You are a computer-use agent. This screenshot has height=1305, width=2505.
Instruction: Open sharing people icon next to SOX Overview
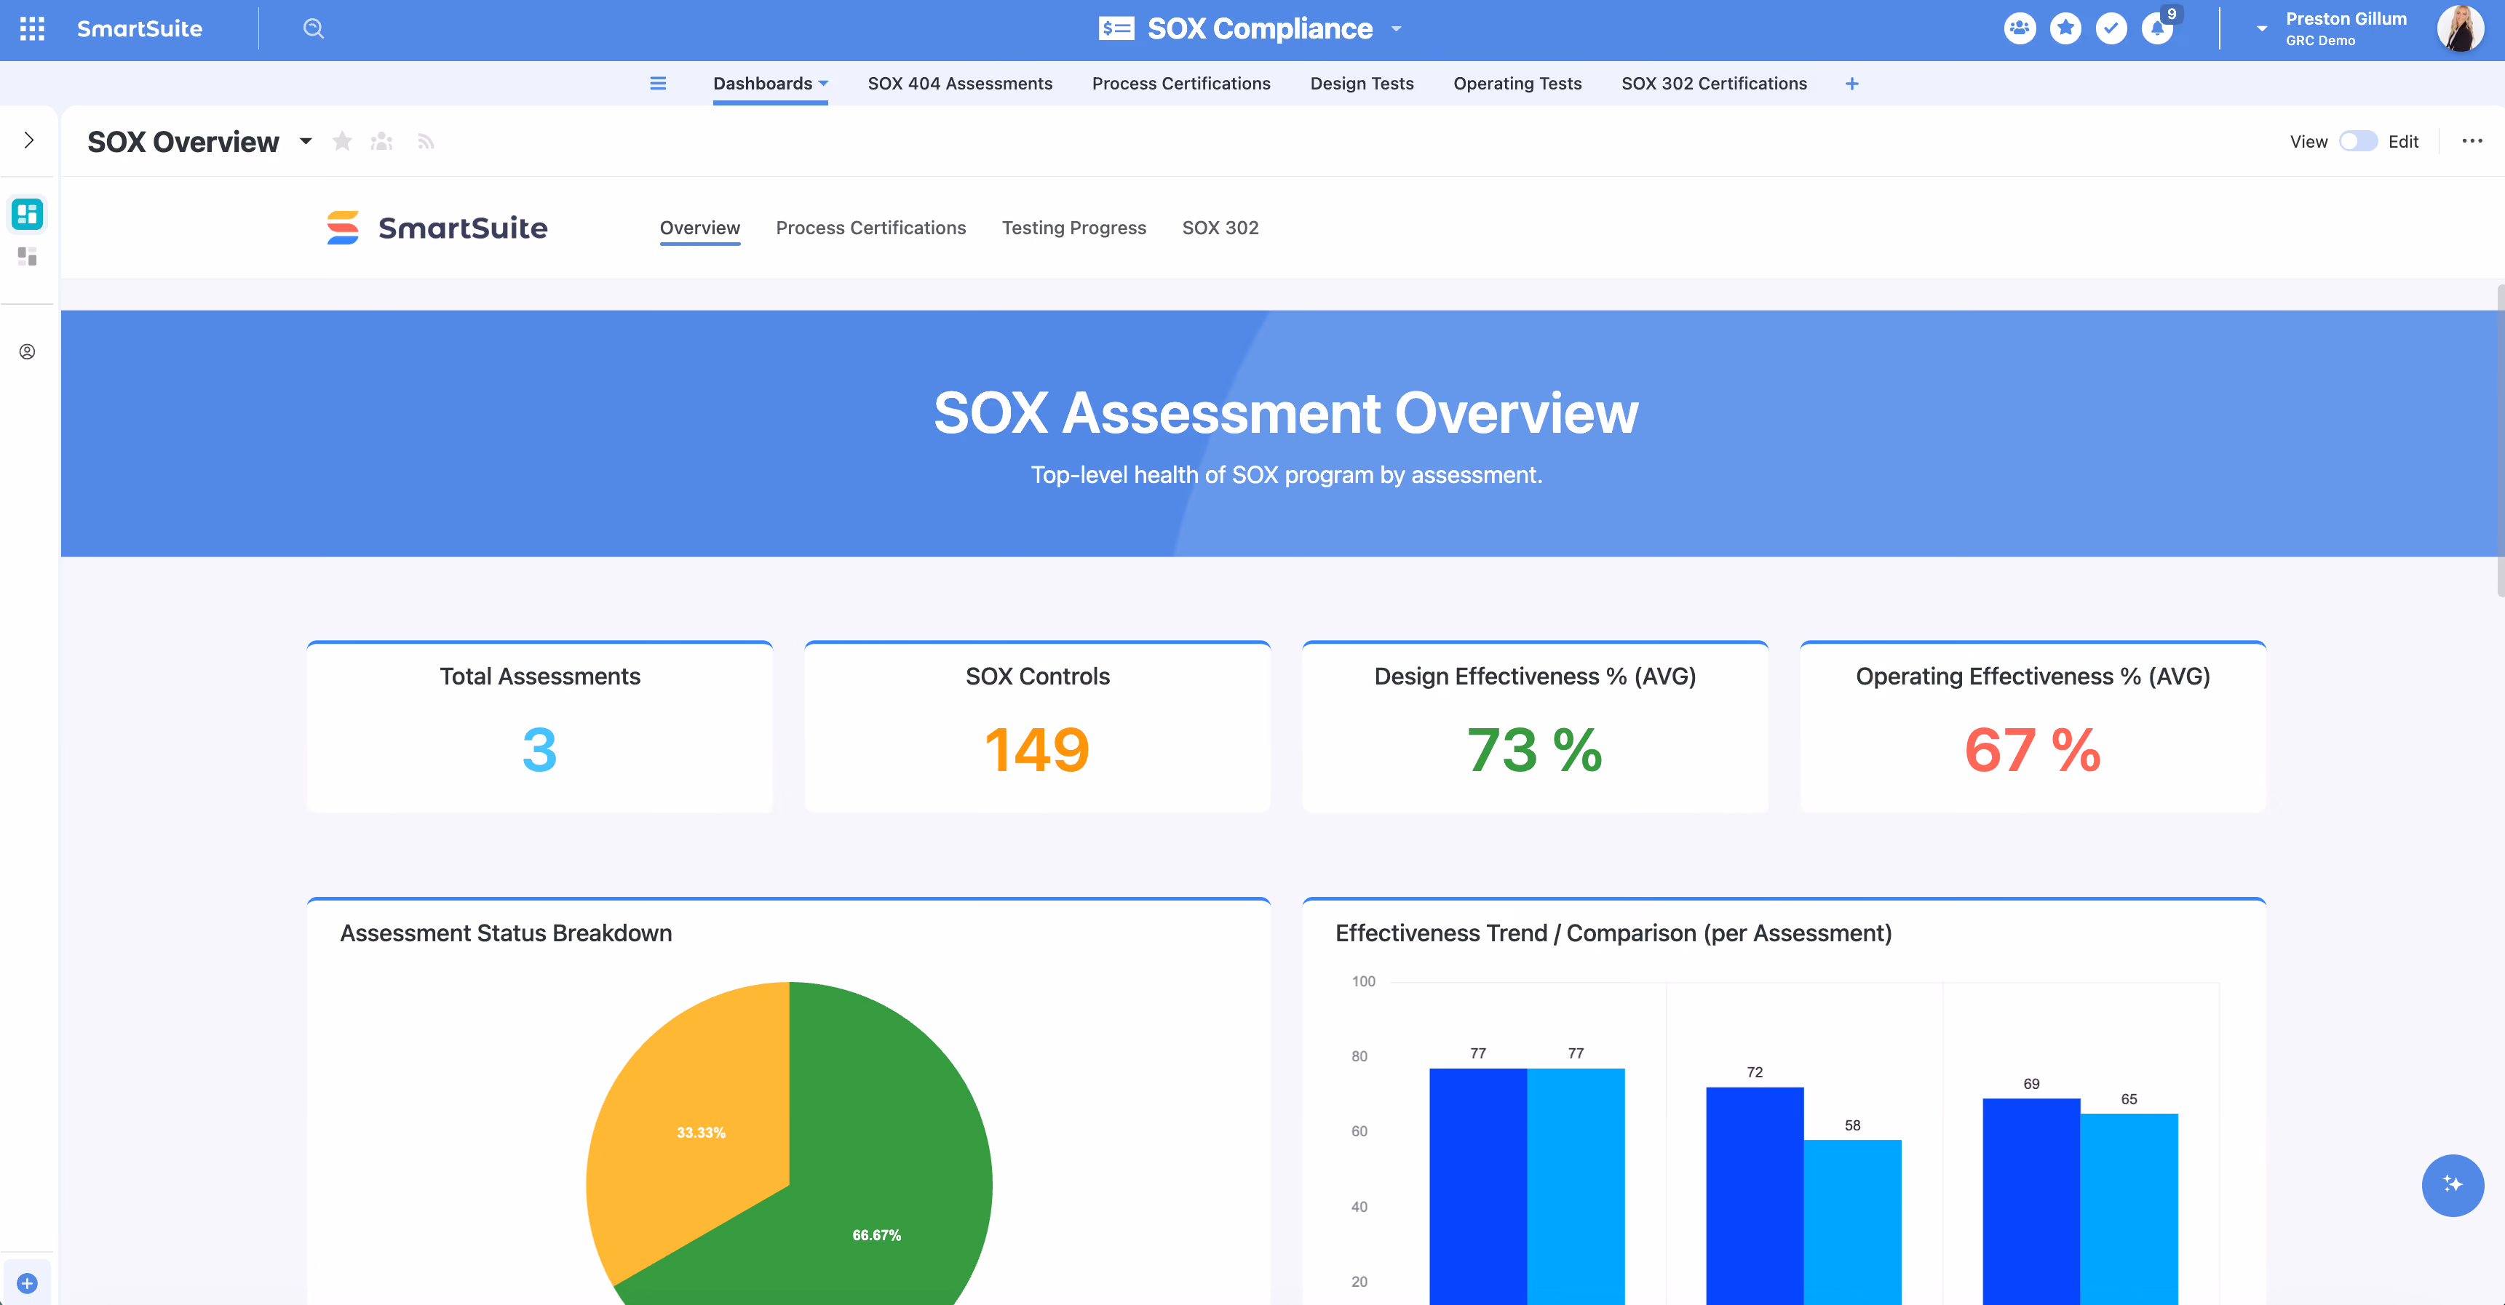382,142
